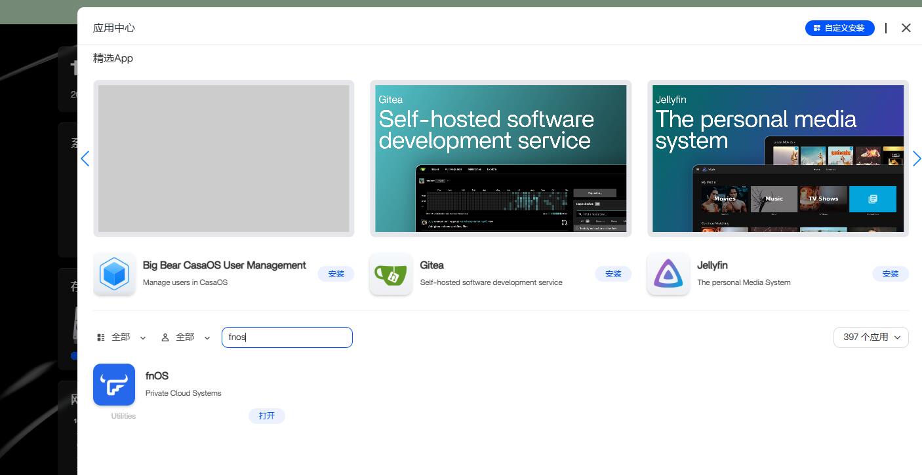Click 'The personal Media System' description
The image size is (922, 475).
tap(744, 282)
